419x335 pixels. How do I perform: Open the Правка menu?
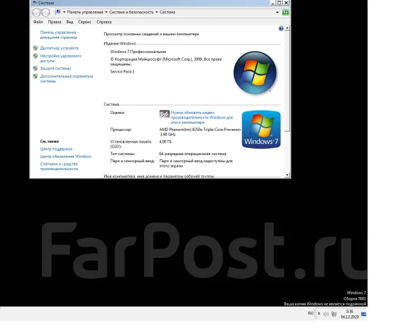click(54, 22)
